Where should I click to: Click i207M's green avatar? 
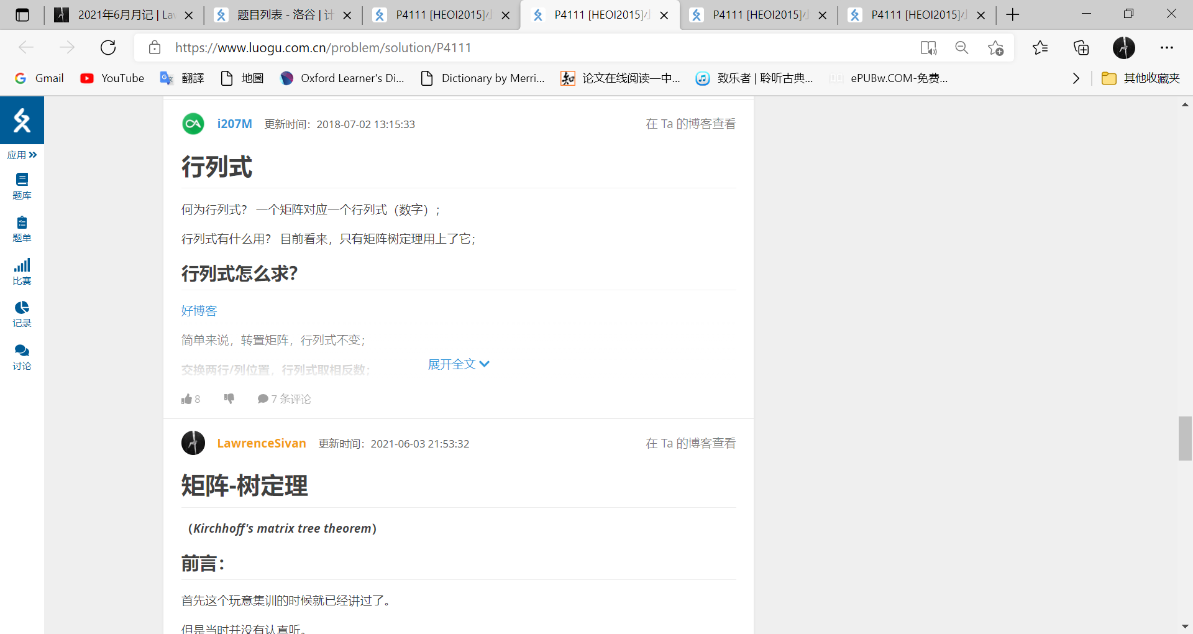coord(193,124)
